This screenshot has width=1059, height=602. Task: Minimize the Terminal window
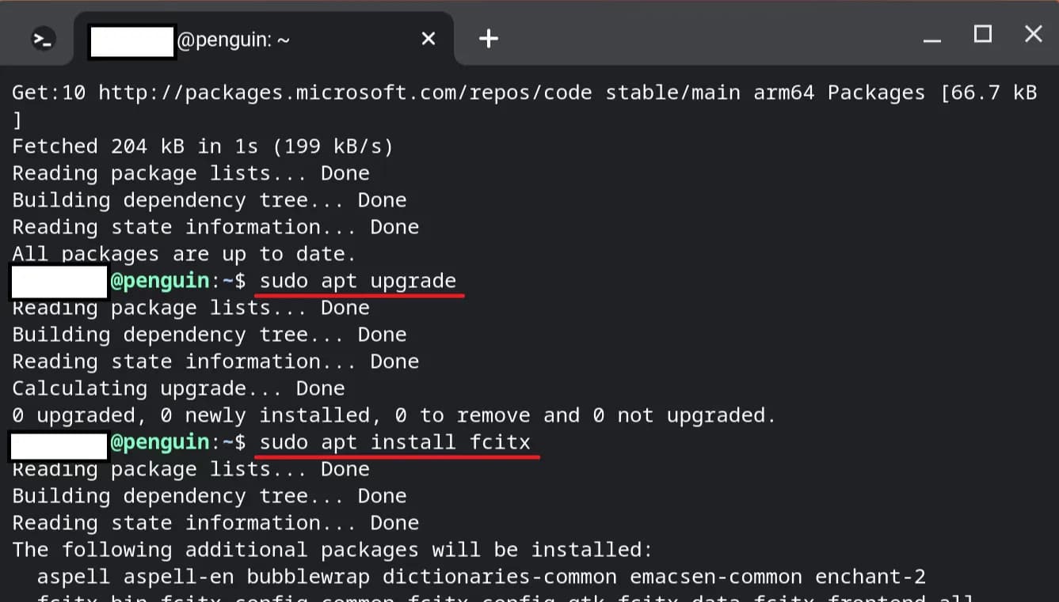point(931,36)
